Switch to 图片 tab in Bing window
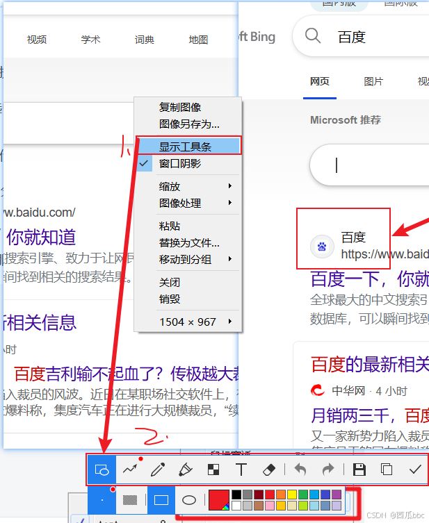This screenshot has width=429, height=523. (x=373, y=81)
